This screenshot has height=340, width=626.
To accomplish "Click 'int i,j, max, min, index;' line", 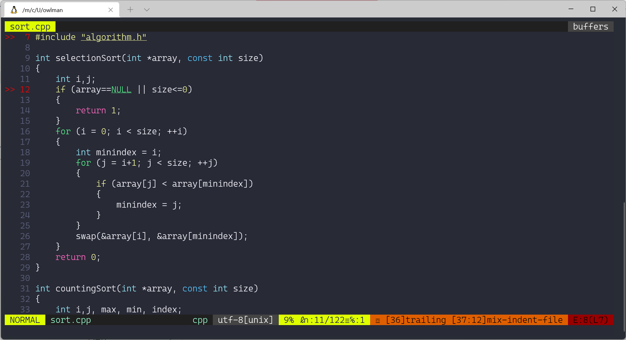I will [119, 310].
